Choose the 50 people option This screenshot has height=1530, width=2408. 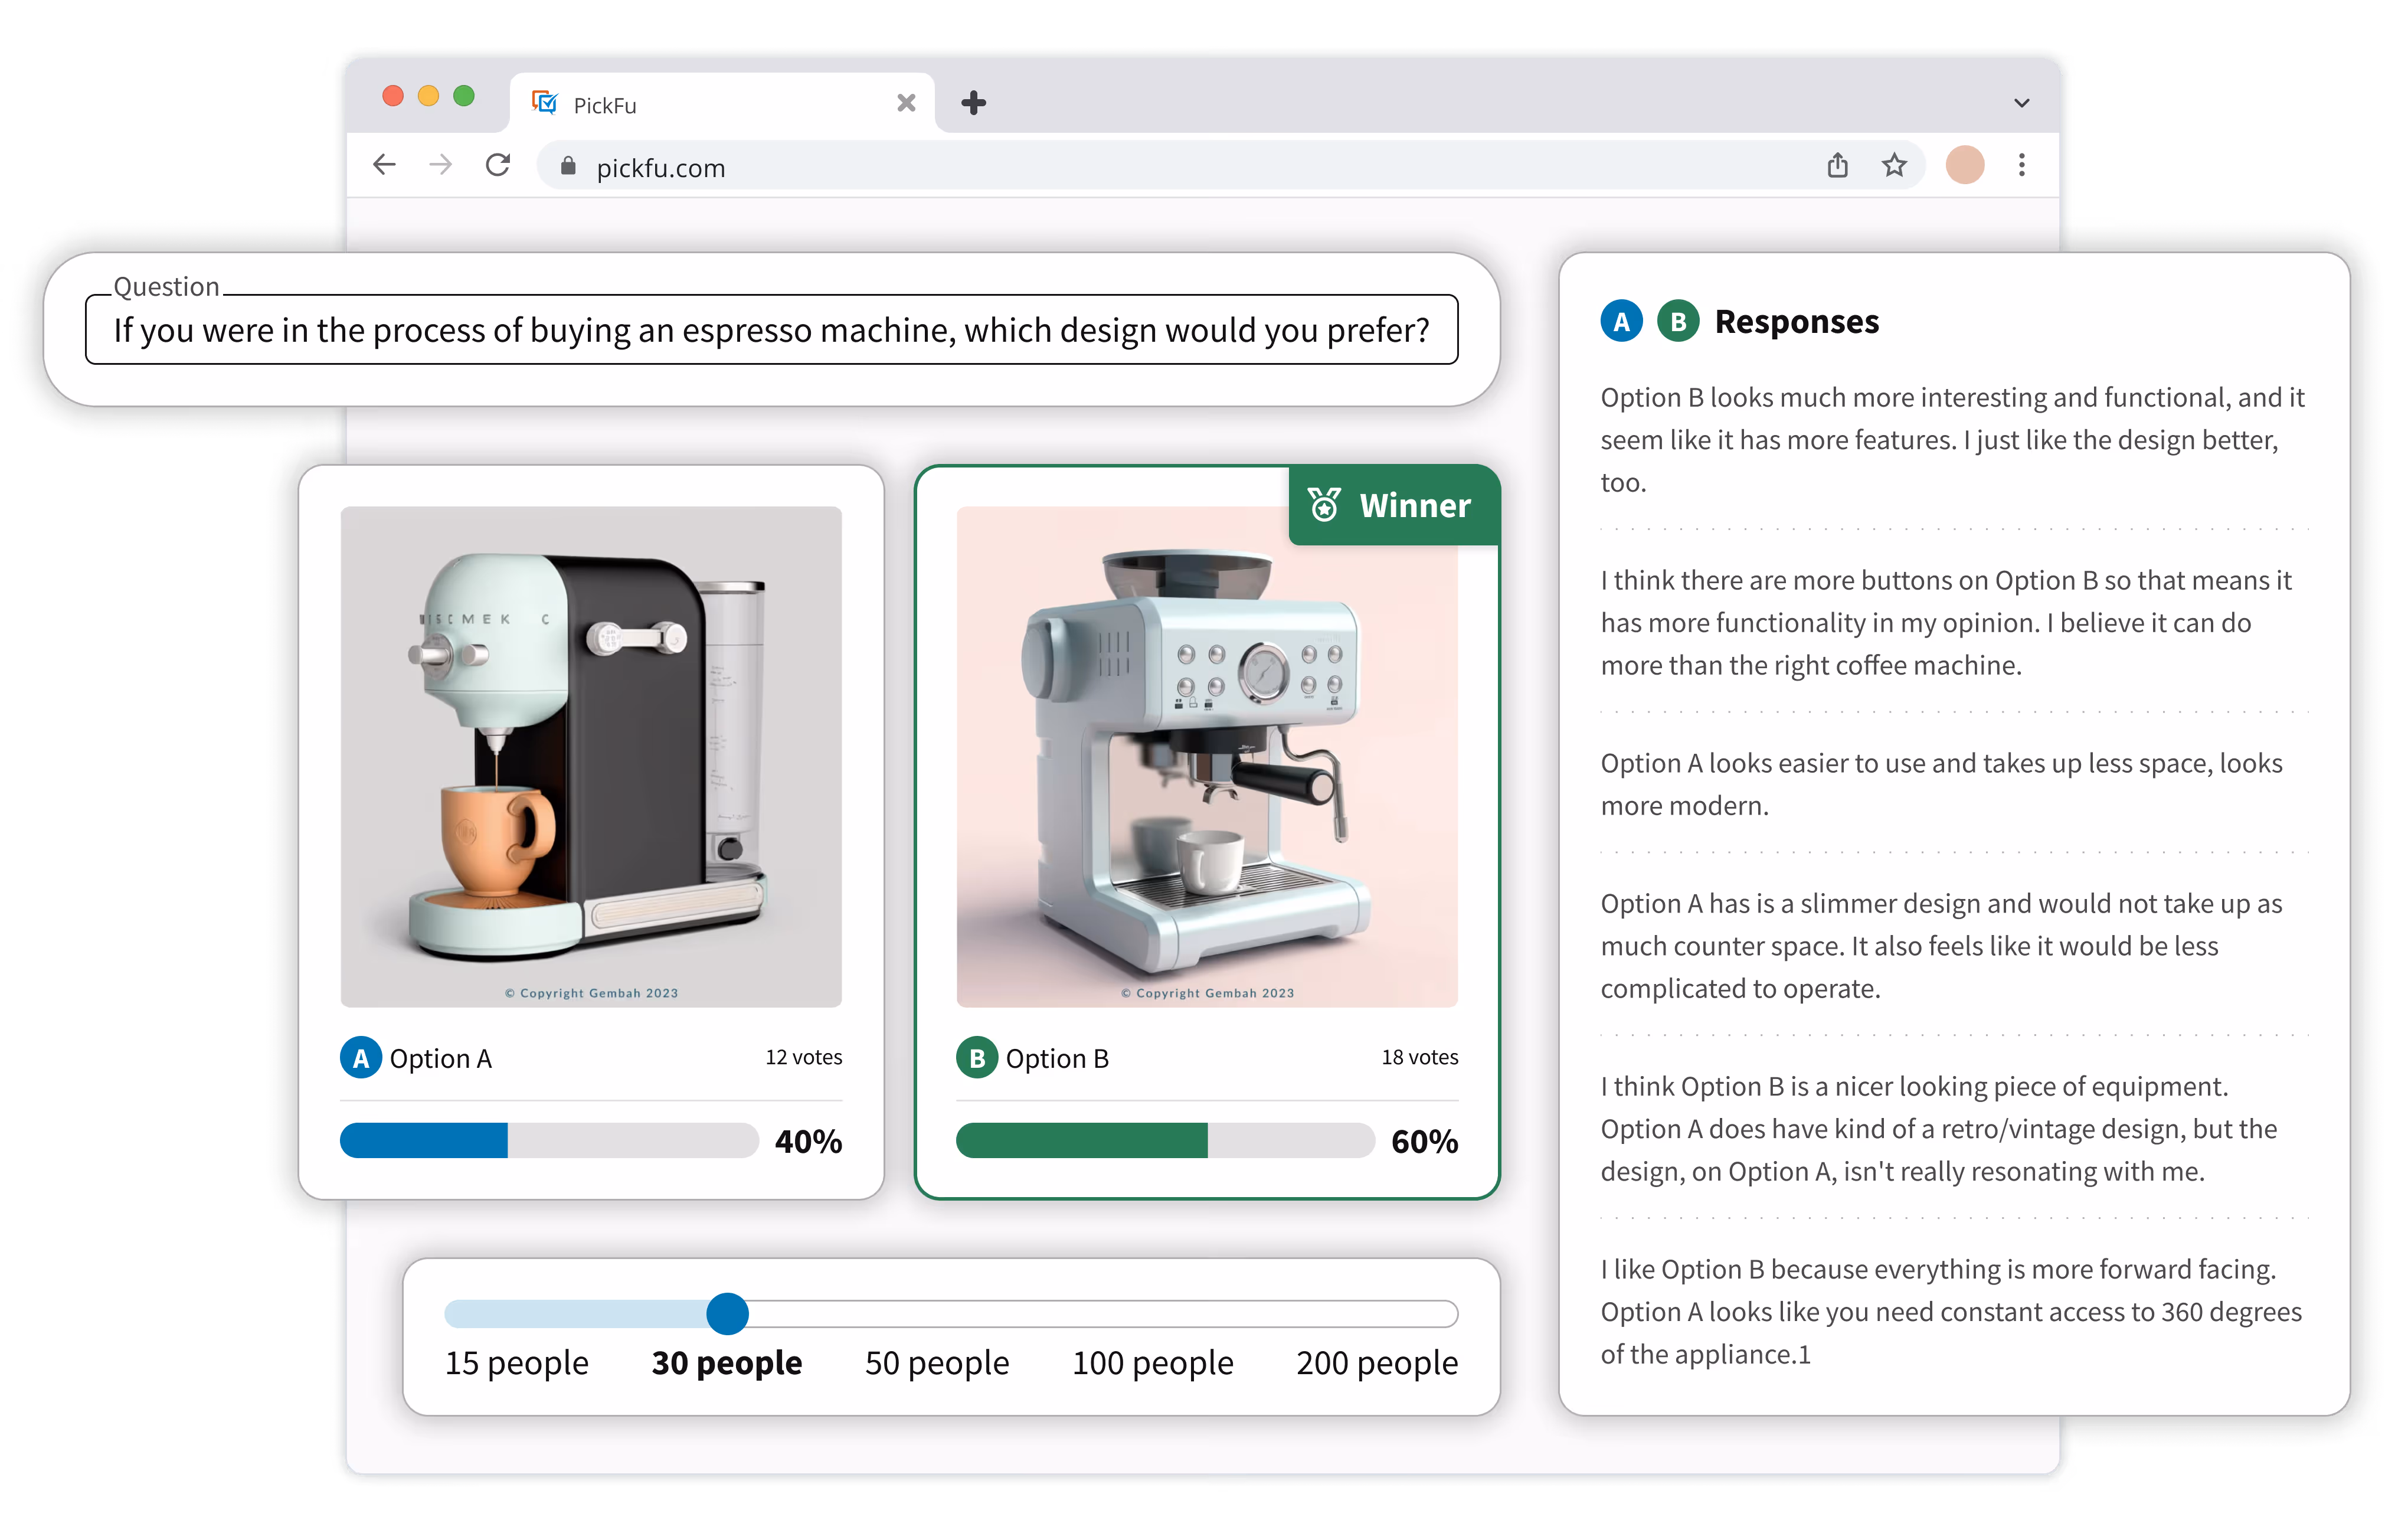point(936,1363)
